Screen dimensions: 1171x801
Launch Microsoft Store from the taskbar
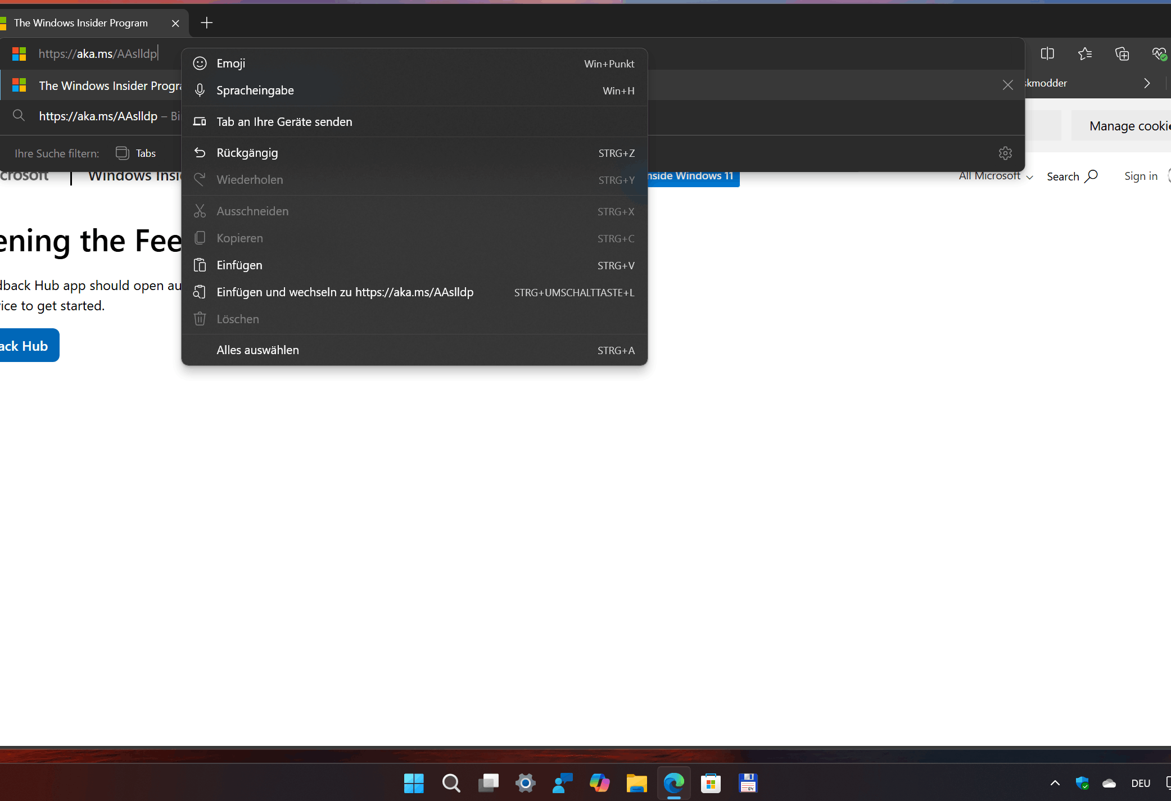[x=711, y=783]
